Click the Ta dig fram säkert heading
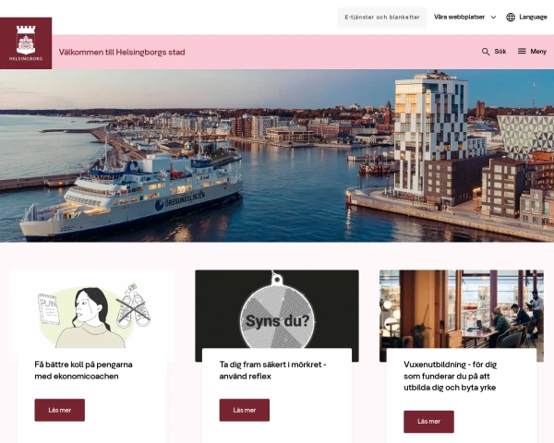This screenshot has height=443, width=554. (272, 370)
